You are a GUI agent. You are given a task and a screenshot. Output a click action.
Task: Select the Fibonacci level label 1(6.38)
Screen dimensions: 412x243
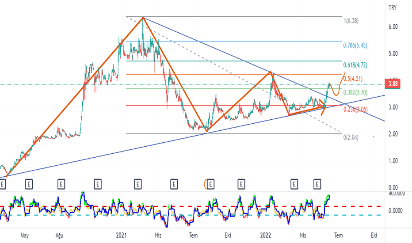point(351,21)
